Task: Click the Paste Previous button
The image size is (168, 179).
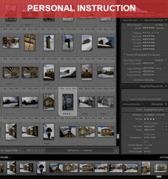Action: coord(148,75)
